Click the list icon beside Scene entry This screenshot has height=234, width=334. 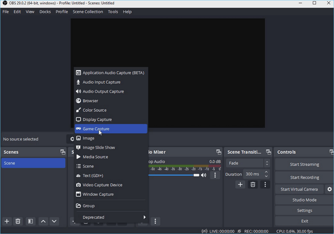(78, 166)
